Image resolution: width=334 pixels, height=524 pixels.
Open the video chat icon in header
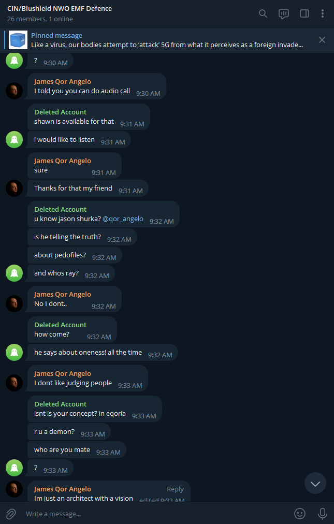(x=284, y=13)
